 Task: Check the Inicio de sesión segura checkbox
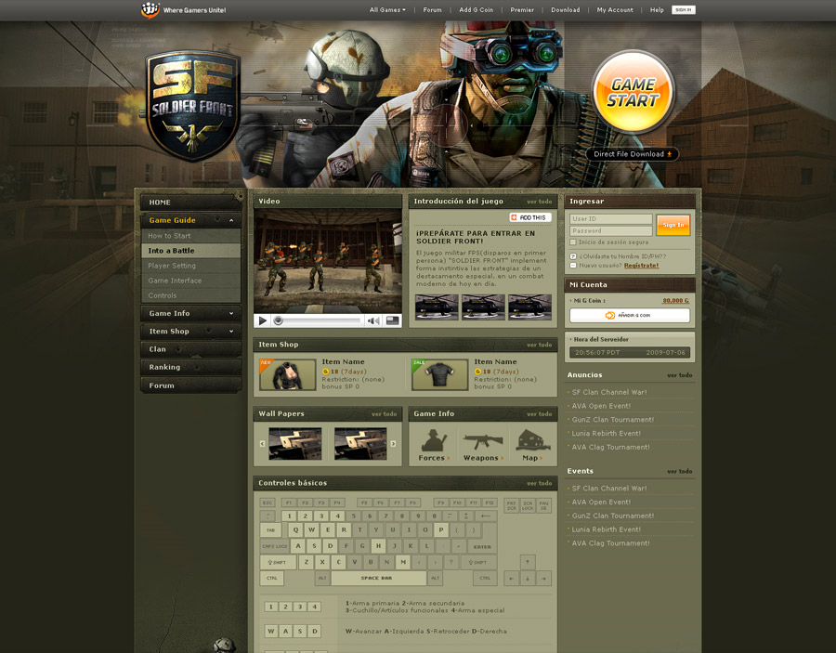[573, 242]
